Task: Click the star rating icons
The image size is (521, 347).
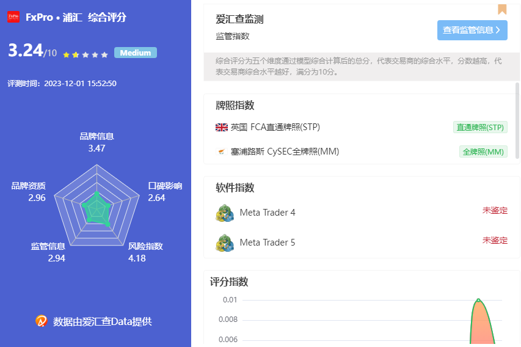Action: click(86, 54)
